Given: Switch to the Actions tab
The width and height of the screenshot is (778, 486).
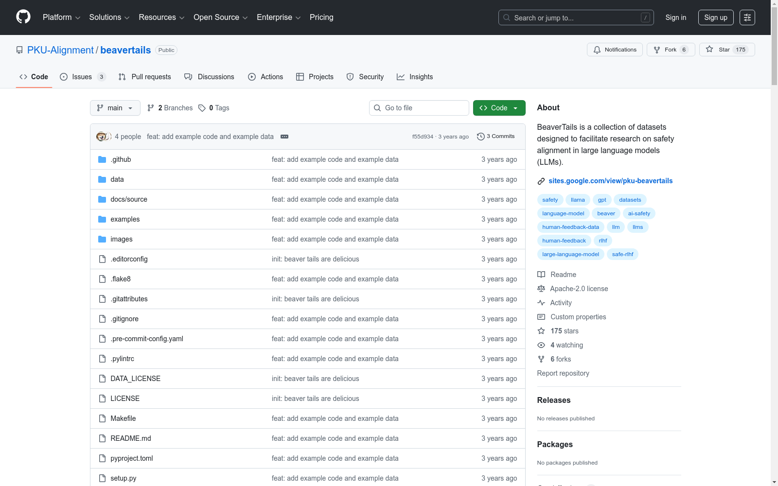Looking at the screenshot, I should tap(265, 77).
